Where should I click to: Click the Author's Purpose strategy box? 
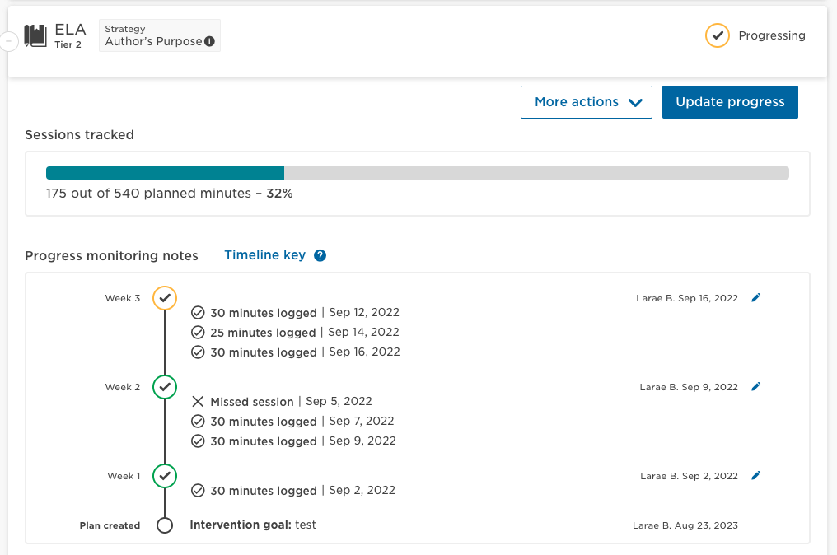coord(159,35)
